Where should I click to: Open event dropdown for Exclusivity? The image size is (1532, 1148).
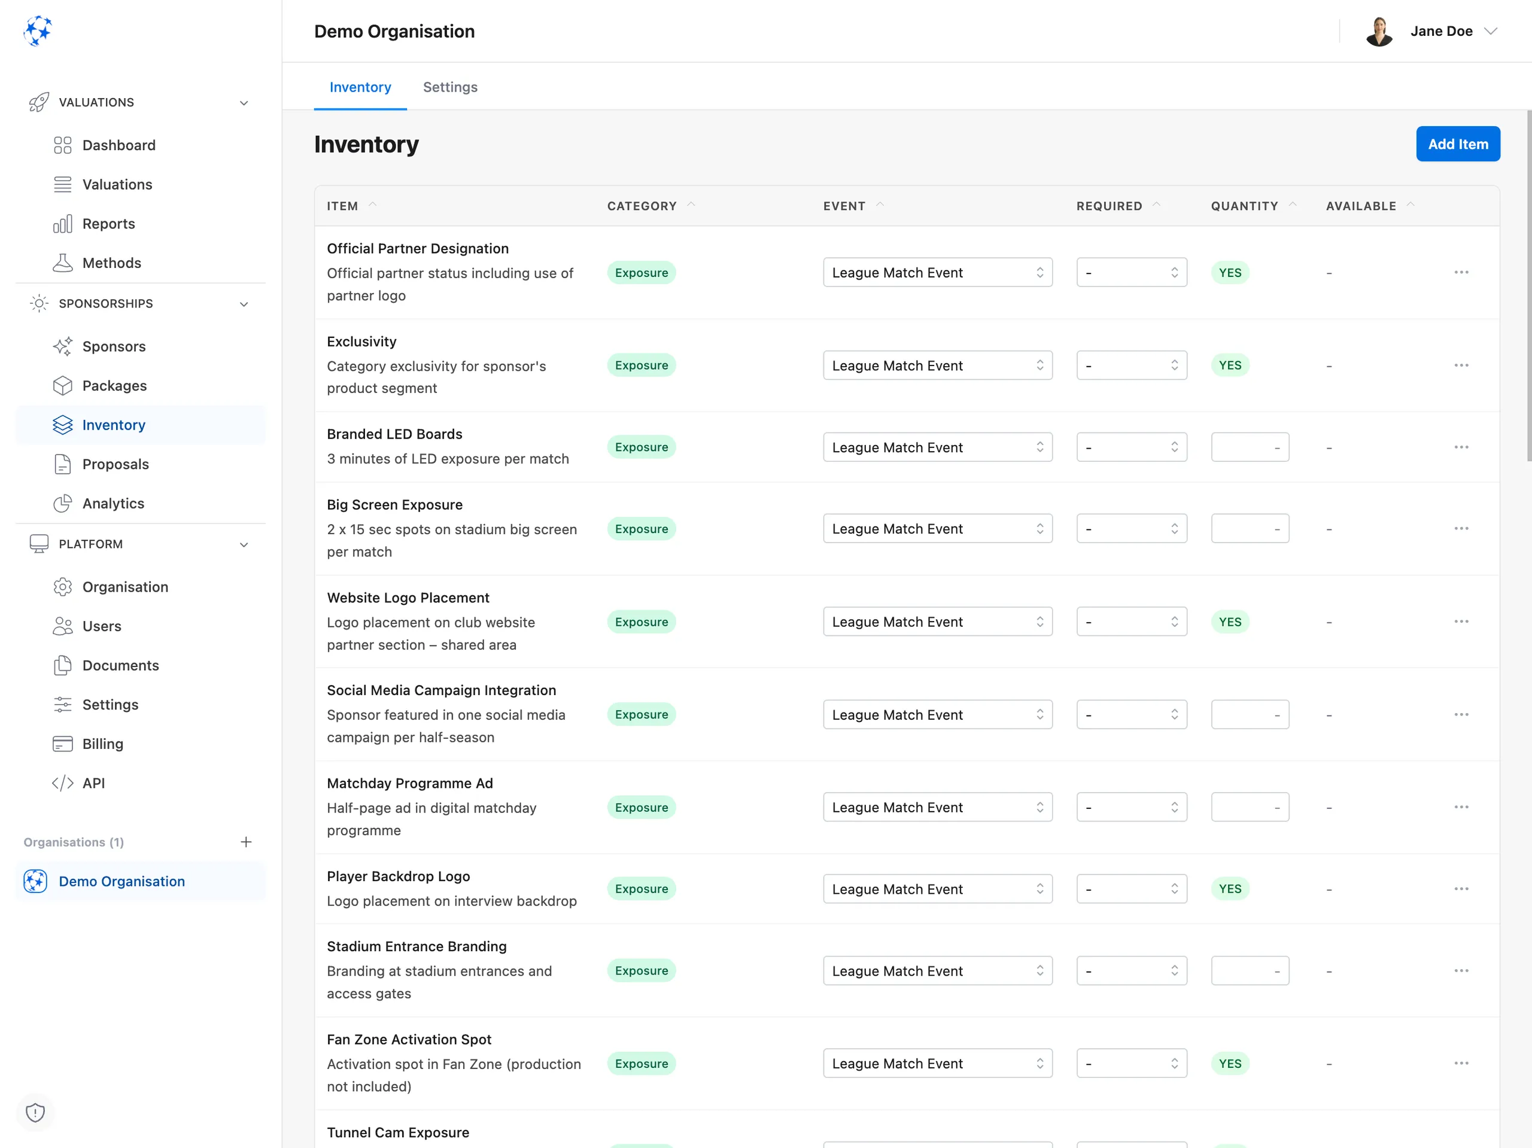(x=938, y=365)
